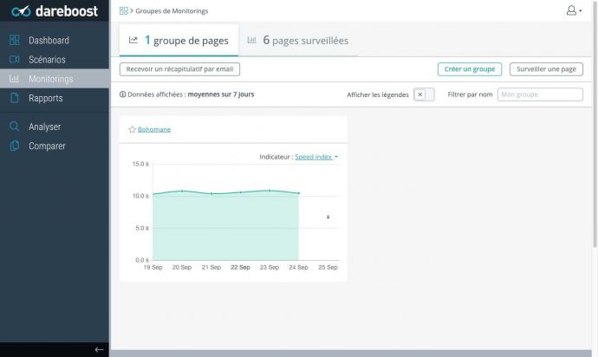Click the breadcrumb home grid icon
The width and height of the screenshot is (598, 357).
[124, 10]
